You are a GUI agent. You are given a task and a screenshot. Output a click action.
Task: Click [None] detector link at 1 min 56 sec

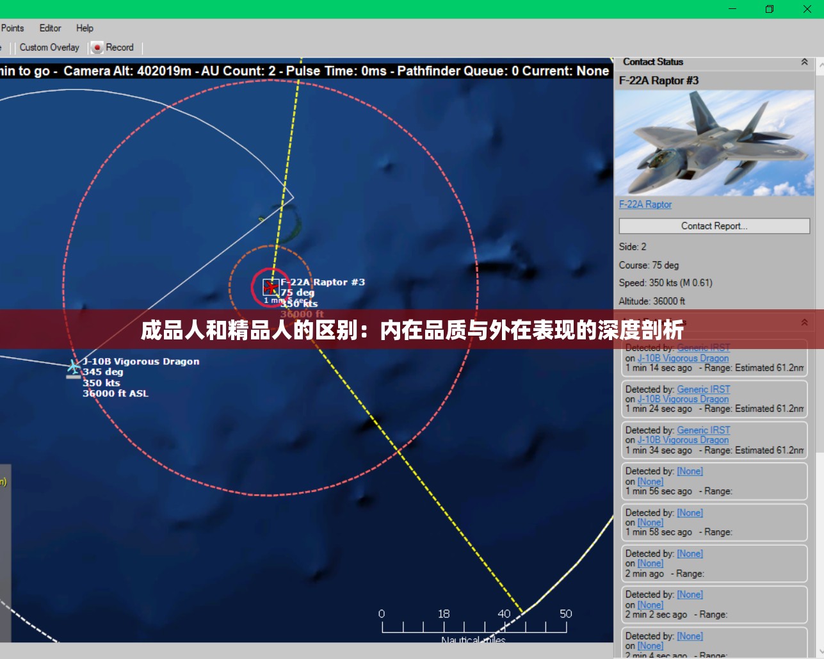[690, 471]
